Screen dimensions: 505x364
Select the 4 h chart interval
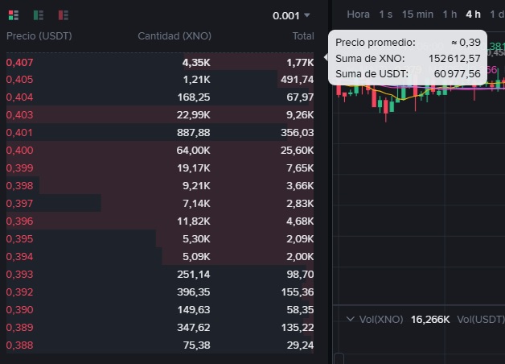[473, 14]
